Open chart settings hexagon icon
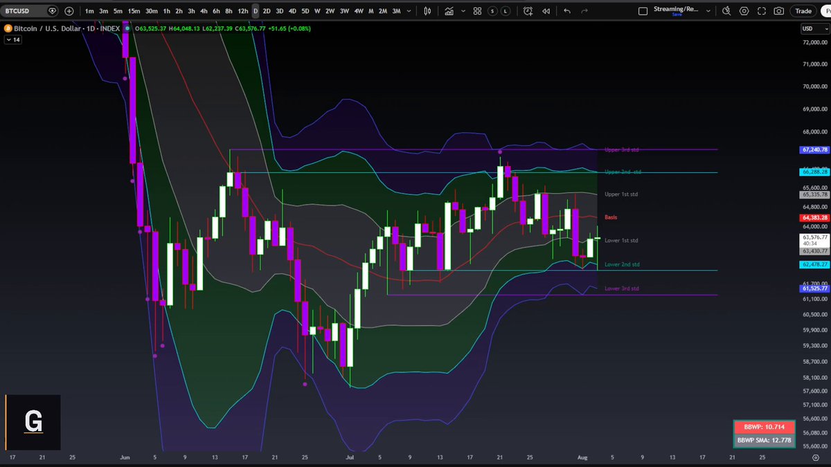This screenshot has width=831, height=467. pos(744,11)
